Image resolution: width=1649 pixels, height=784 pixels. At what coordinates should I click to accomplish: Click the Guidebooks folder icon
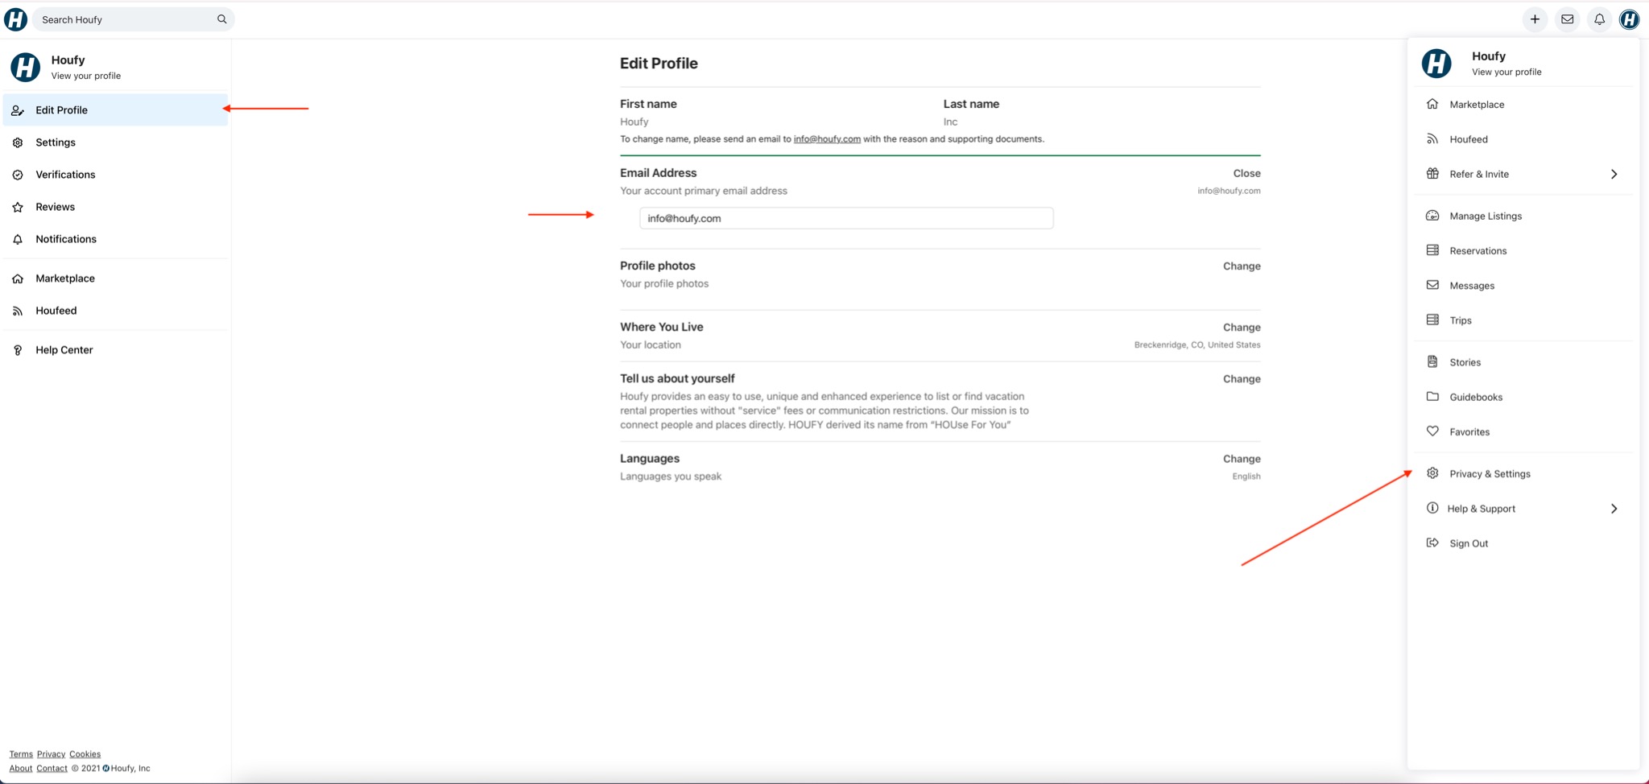[x=1432, y=396]
